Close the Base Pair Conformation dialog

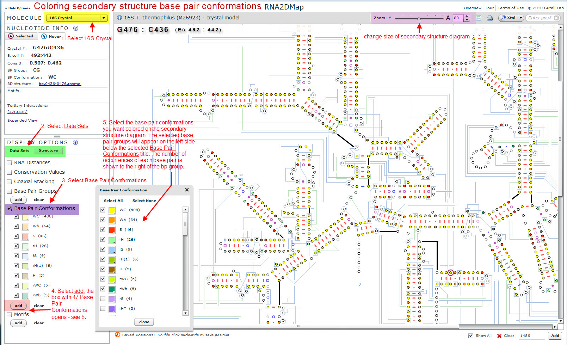point(187,190)
